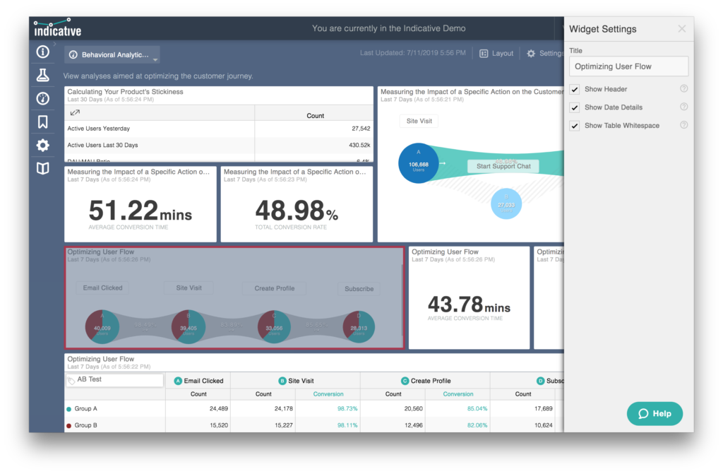
Task: Close the Widget Settings panel
Action: [x=682, y=29]
